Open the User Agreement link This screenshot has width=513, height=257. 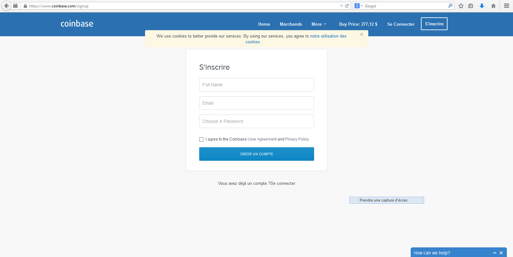click(x=262, y=139)
